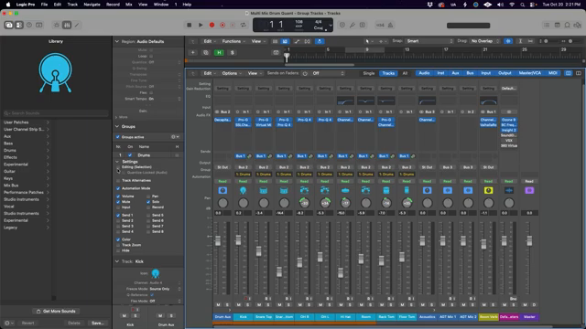
Task: Open the mixer Options menu
Action: click(x=232, y=73)
